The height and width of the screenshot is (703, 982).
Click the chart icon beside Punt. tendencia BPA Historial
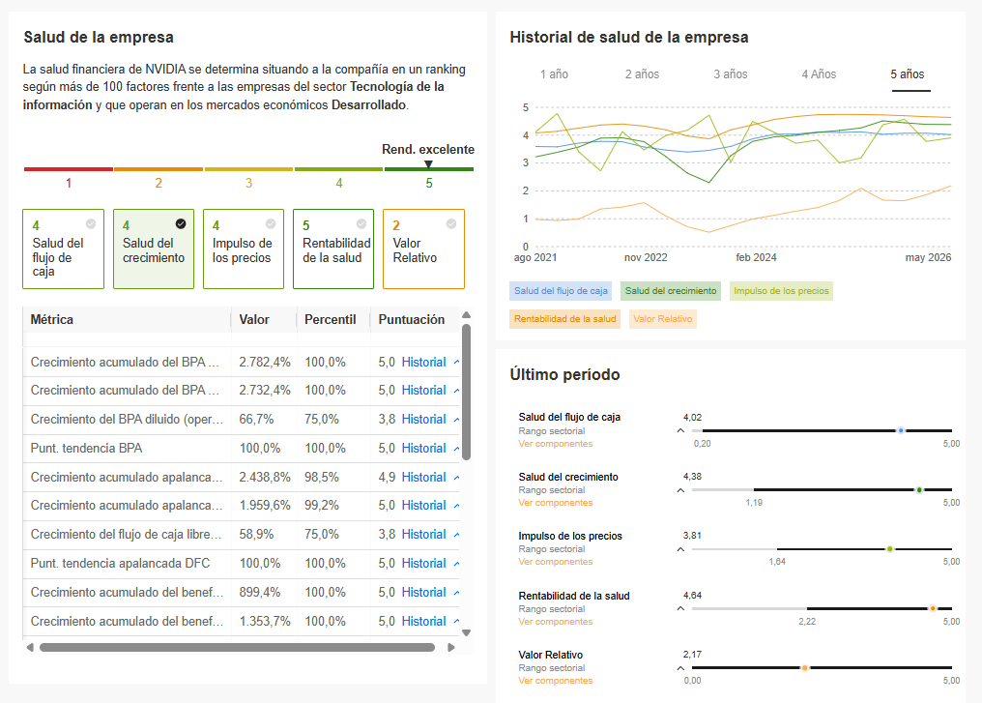pyautogui.click(x=456, y=449)
